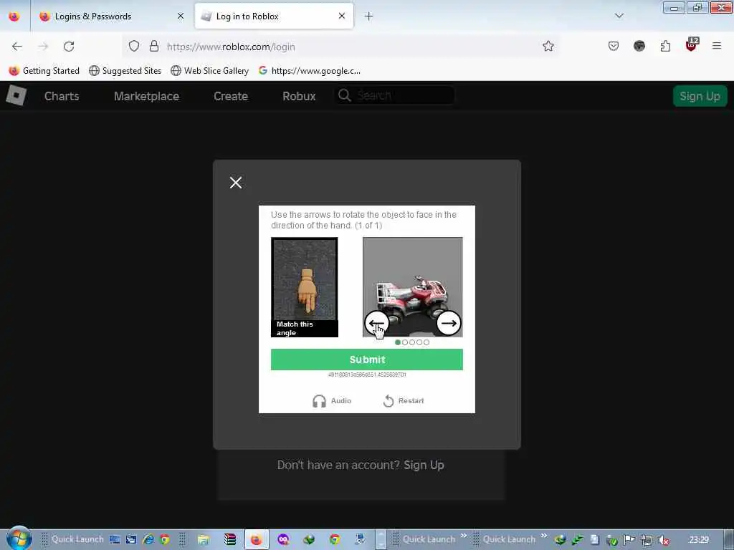Viewport: 734px width, 550px height.
Task: Open the uBlock Origin icon showing 12
Action: [692, 45]
